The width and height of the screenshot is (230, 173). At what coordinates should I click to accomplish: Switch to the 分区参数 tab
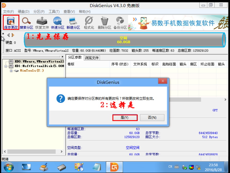(75, 57)
